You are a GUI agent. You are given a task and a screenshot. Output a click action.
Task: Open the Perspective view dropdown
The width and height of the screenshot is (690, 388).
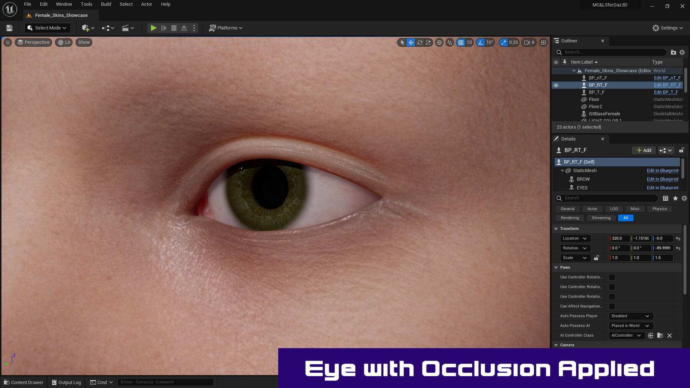pyautogui.click(x=33, y=42)
